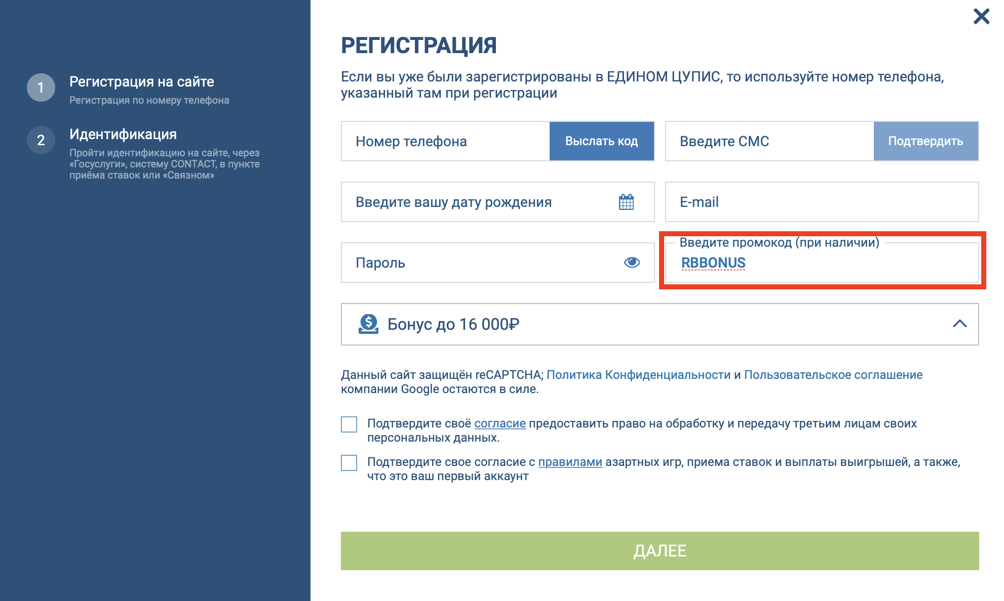Focus the phone number input field

[x=446, y=141]
